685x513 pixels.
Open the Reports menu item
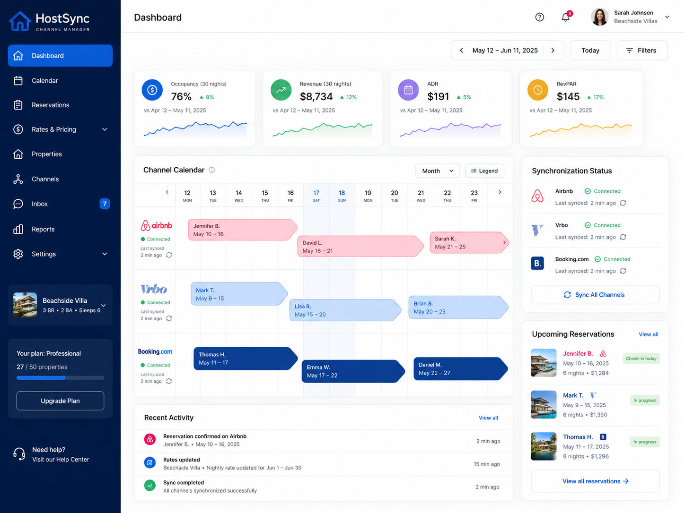click(60, 229)
